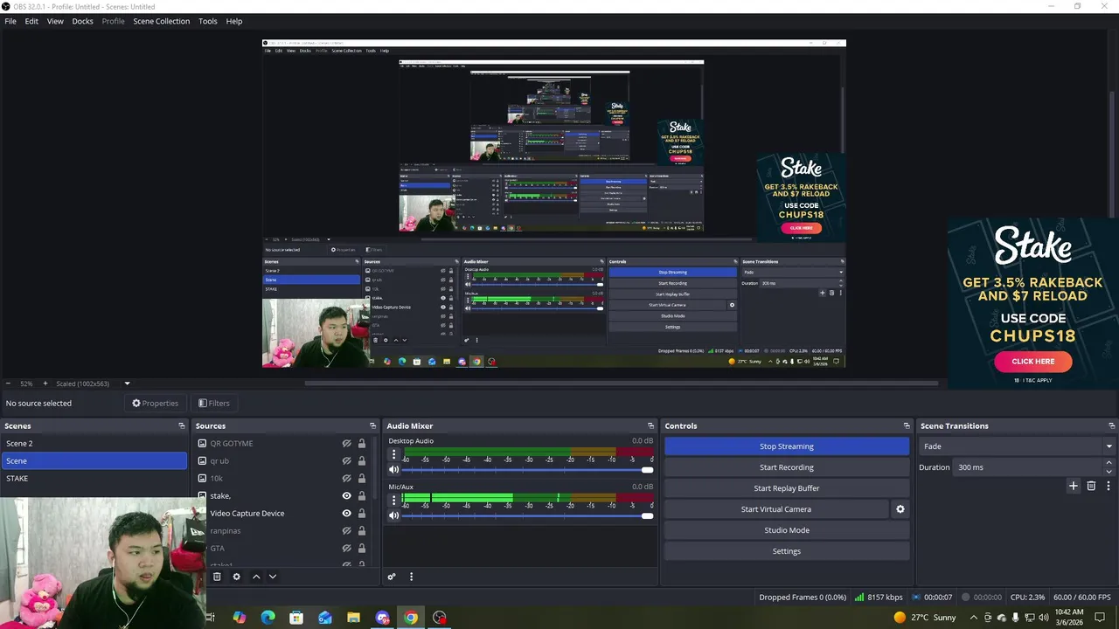This screenshot has height=629, width=1119.
Task: Float the Sources dock with its pop-out icon
Action: pos(373,426)
